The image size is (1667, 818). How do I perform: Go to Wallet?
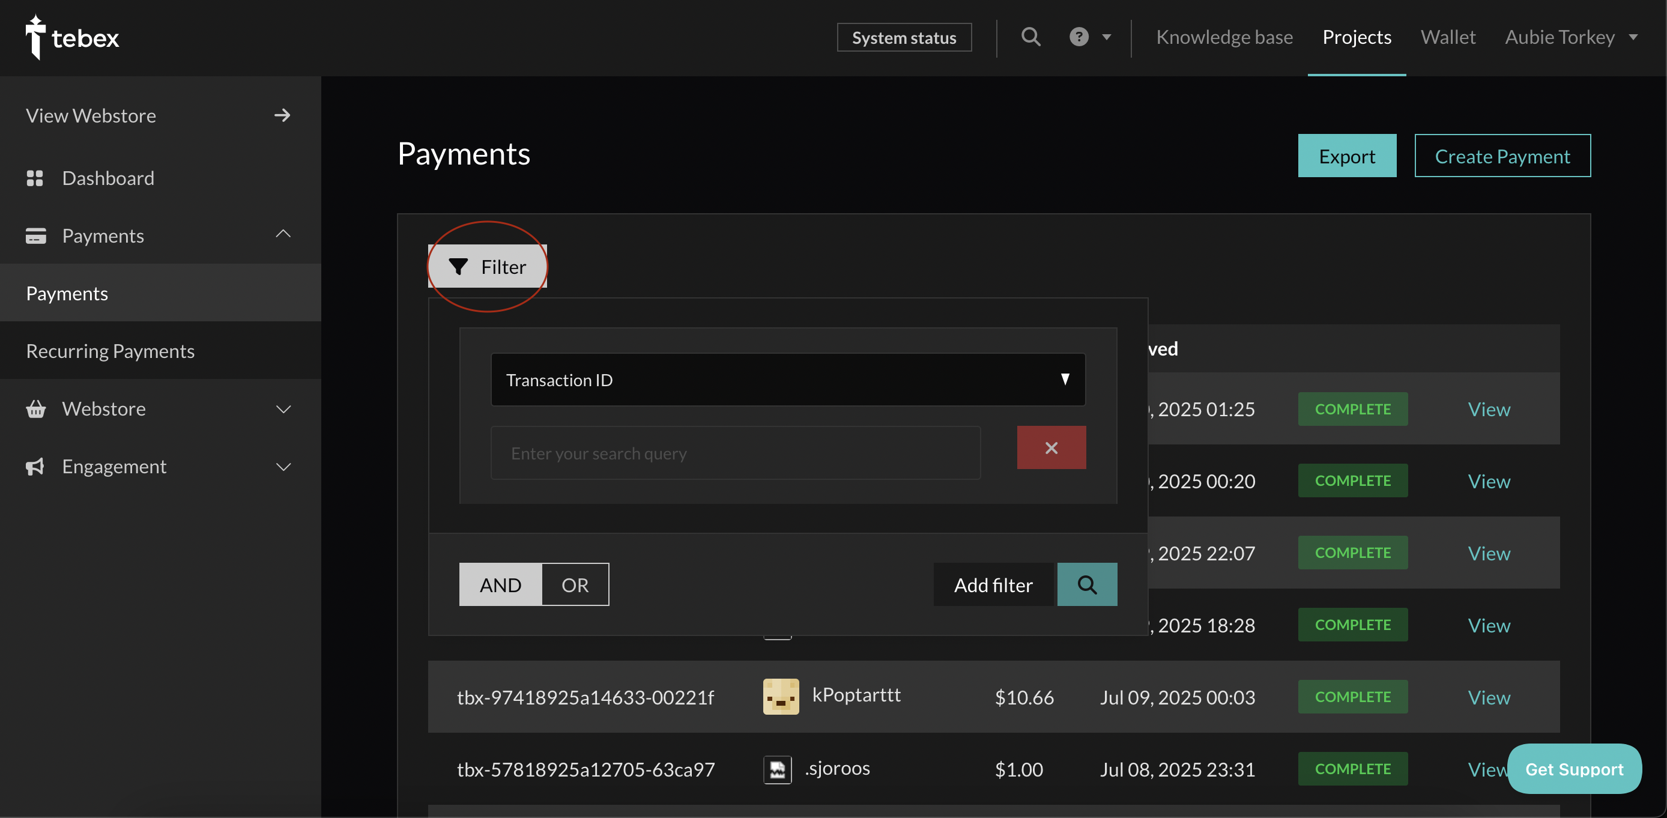(x=1448, y=37)
